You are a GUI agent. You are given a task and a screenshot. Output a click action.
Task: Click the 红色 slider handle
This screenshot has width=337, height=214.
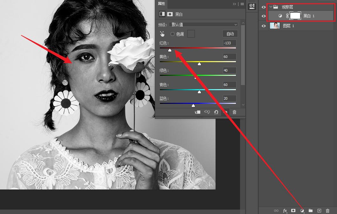(170, 50)
